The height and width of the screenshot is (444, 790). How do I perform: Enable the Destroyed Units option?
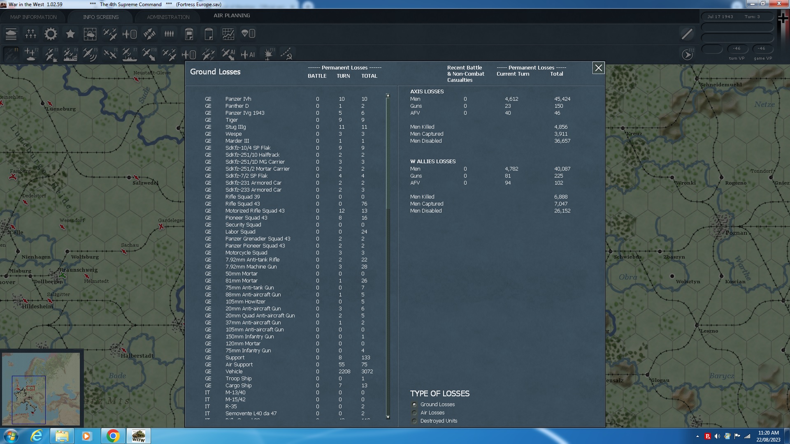click(414, 421)
